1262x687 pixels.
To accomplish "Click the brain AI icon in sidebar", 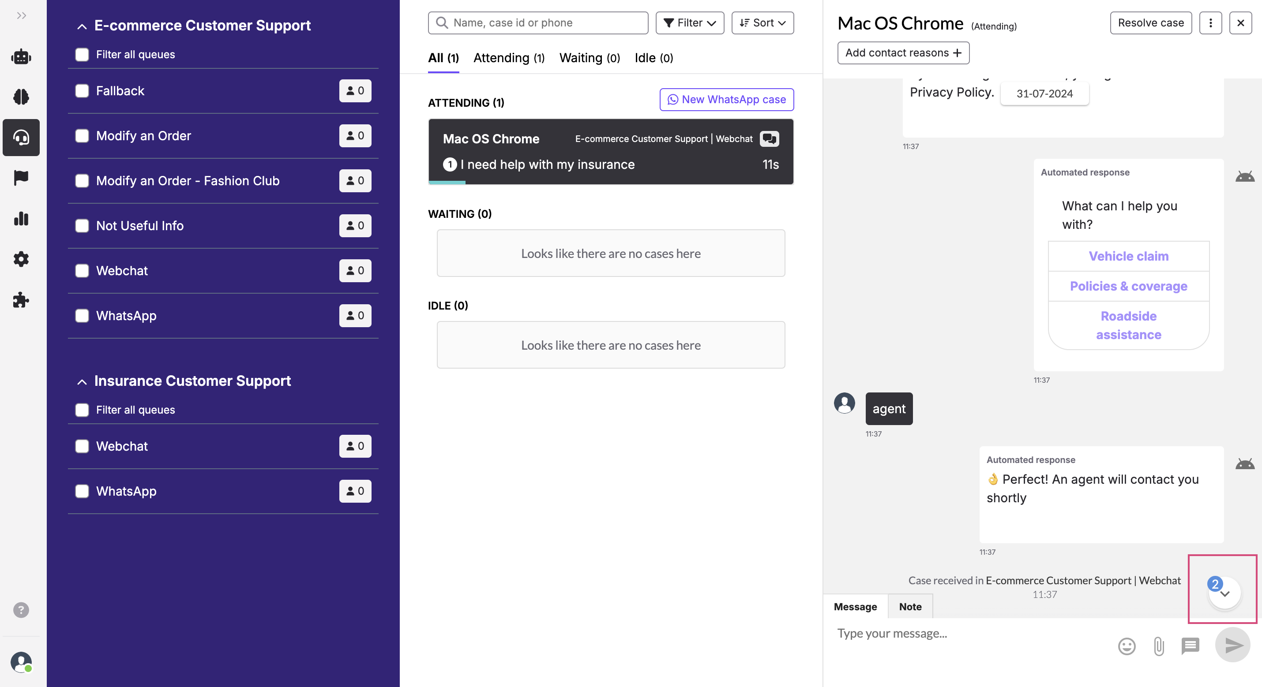I will [x=21, y=97].
